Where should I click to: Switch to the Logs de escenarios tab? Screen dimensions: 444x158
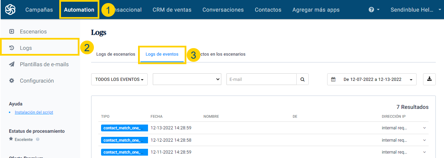[x=115, y=54]
